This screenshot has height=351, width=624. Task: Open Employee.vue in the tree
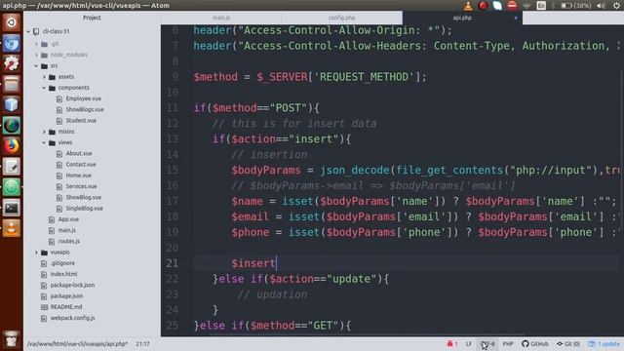click(x=83, y=98)
